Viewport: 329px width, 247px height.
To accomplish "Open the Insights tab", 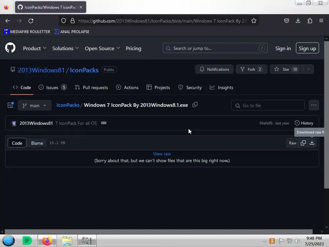I will (x=221, y=87).
